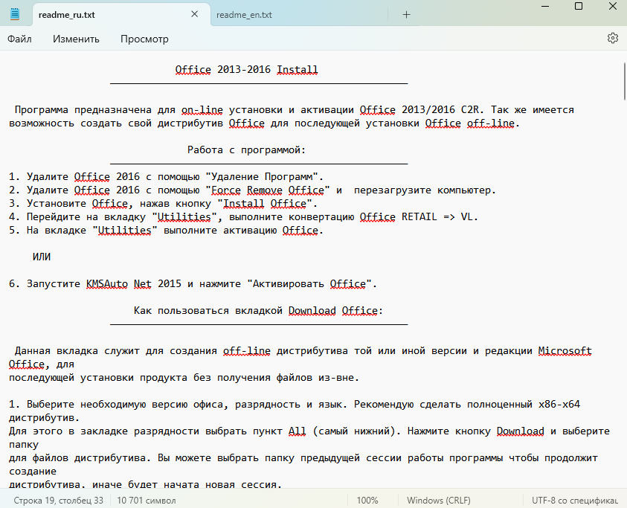Viewport: 627px width, 508px height.
Task: Open the Просмотр menu
Action: tap(144, 39)
